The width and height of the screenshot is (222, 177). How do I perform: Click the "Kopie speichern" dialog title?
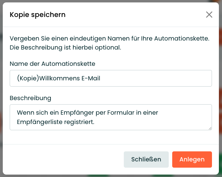pos(38,15)
